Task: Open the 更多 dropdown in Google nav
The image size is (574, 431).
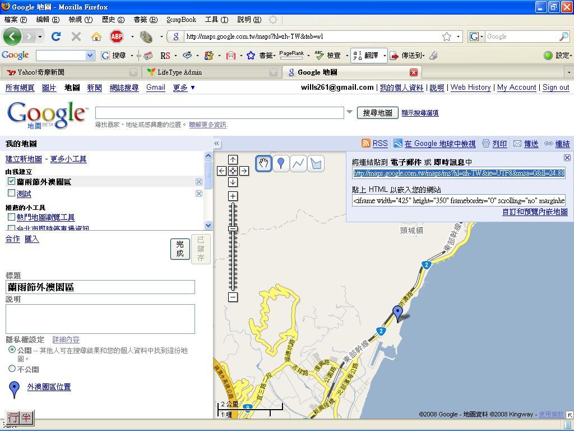Action: click(x=184, y=88)
